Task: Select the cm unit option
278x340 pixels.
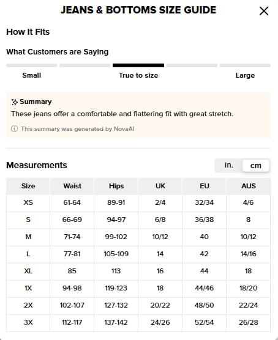Action: click(256, 166)
